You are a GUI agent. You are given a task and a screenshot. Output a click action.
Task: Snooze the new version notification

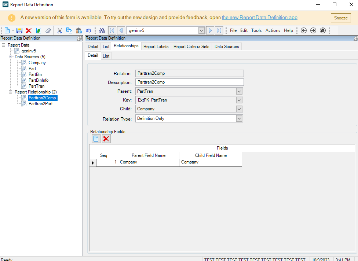click(341, 18)
